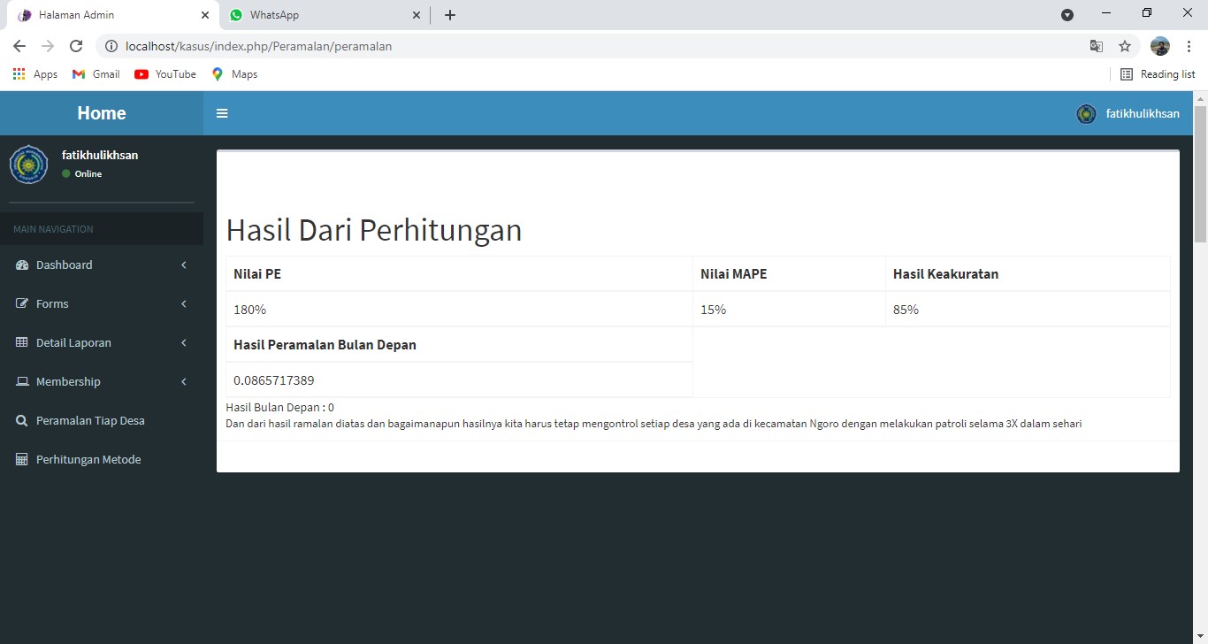
Task: Expand the Dashboard menu chevron
Action: [x=184, y=265]
